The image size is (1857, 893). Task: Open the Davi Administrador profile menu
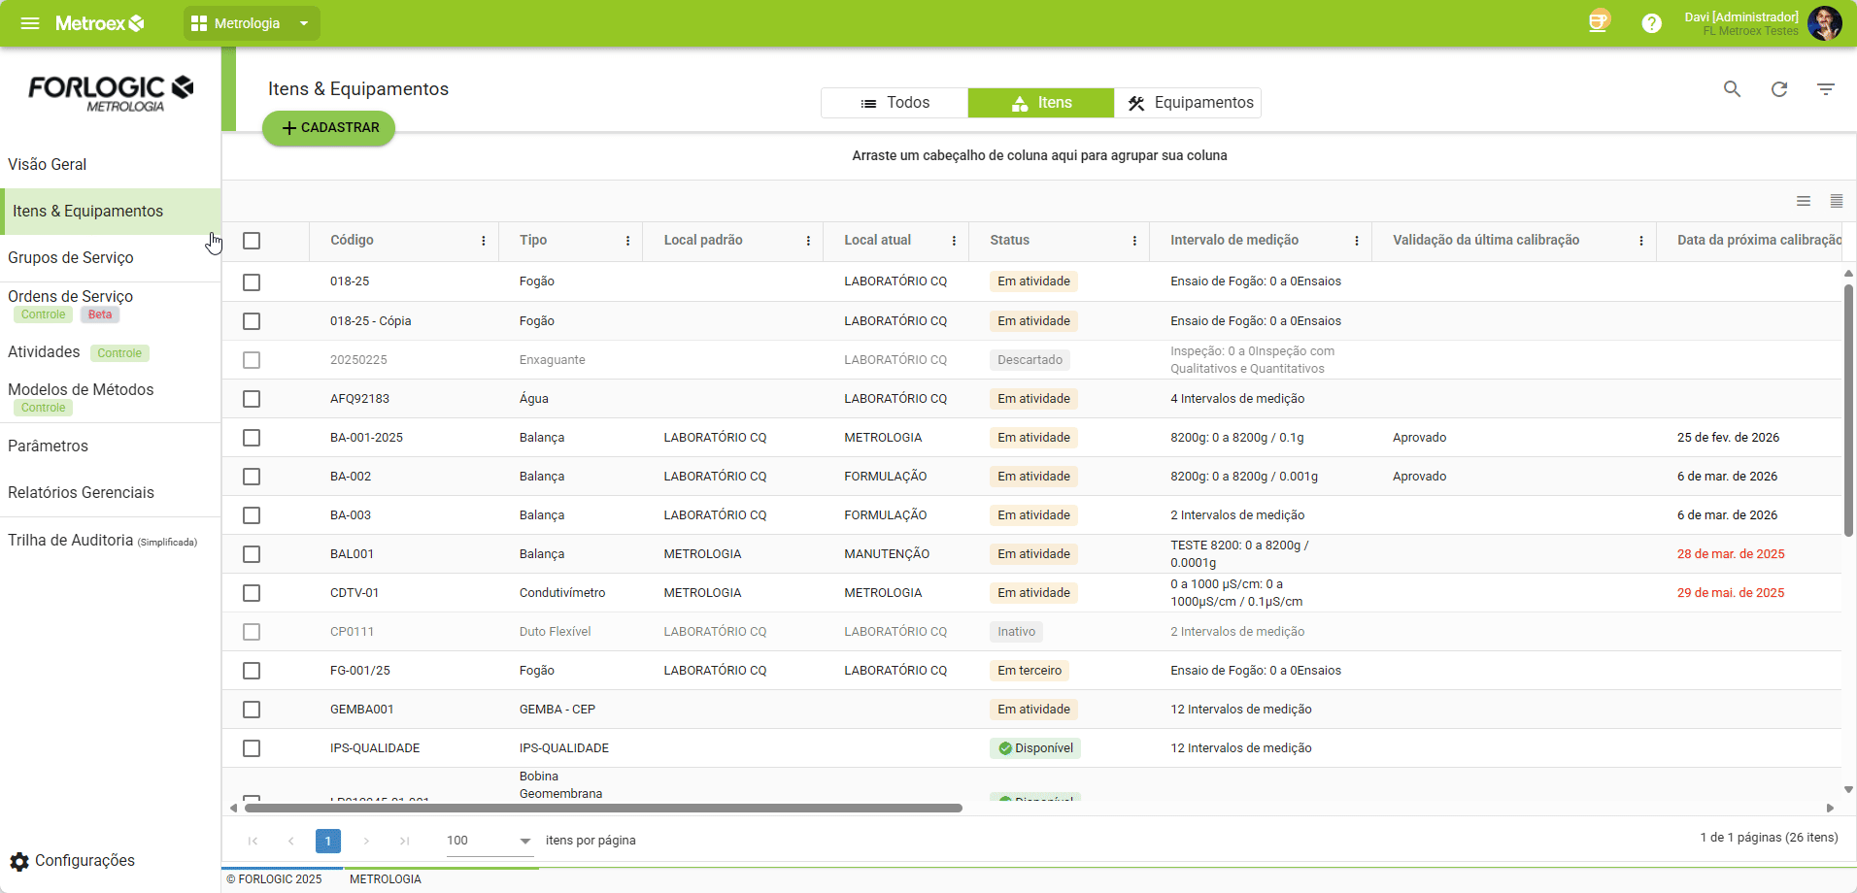click(x=1823, y=23)
